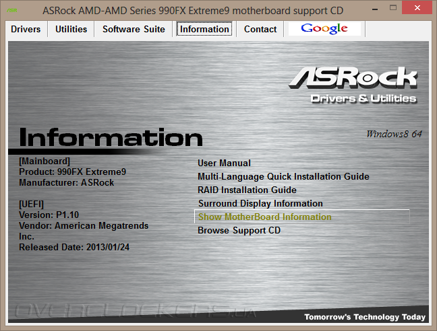The width and height of the screenshot is (437, 331).
Task: Go to the Contact tab
Action: [x=260, y=29]
